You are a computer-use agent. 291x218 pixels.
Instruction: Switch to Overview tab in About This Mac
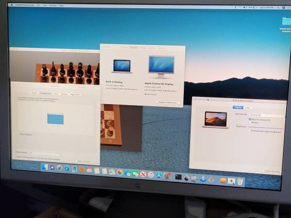(x=124, y=47)
